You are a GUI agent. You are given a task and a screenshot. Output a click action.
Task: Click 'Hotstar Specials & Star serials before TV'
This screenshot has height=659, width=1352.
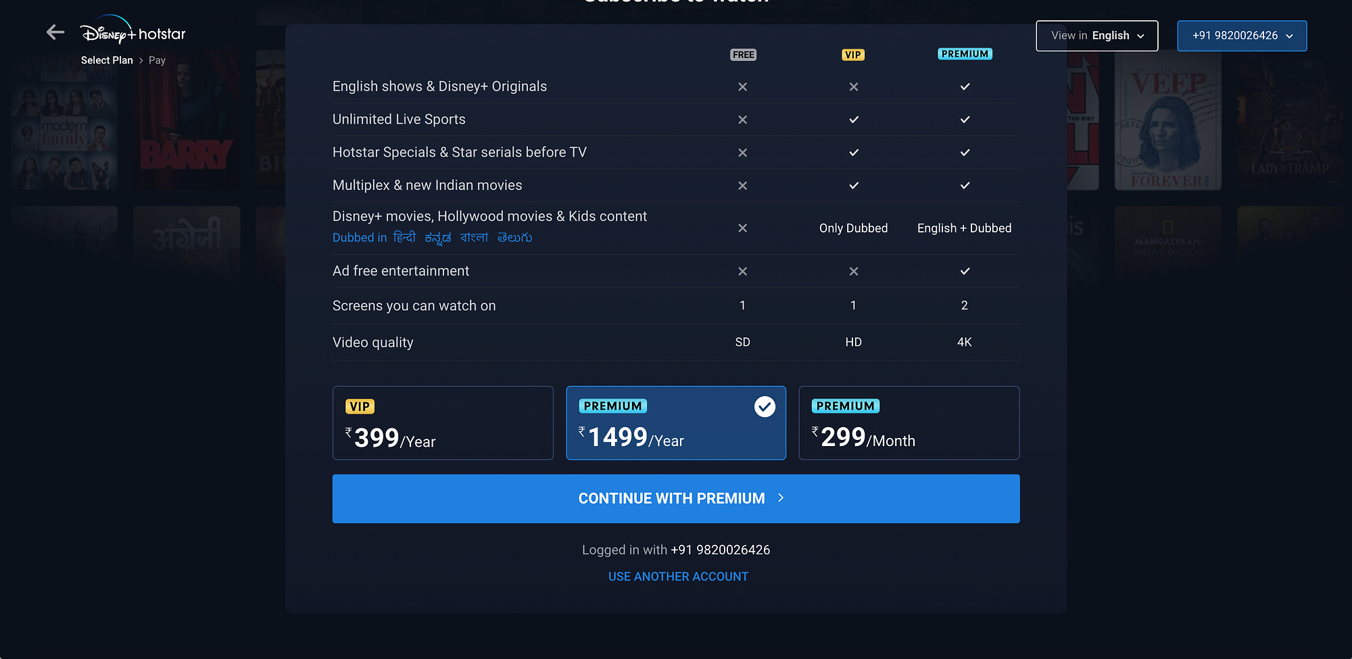click(460, 153)
